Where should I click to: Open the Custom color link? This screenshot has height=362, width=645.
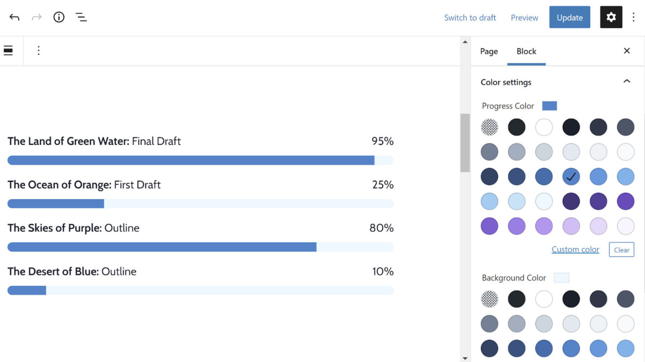pos(575,249)
